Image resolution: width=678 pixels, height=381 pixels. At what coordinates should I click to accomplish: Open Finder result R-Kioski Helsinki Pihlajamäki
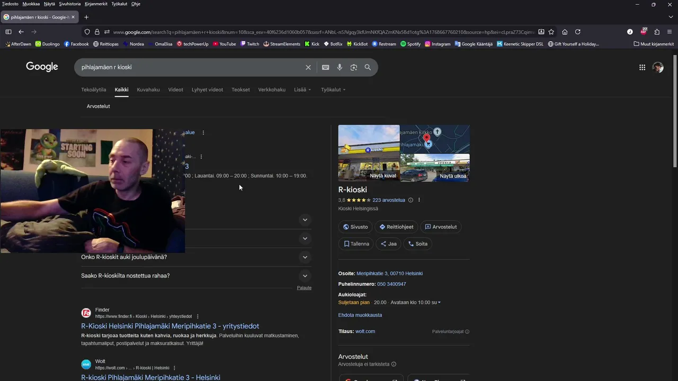pos(170,326)
